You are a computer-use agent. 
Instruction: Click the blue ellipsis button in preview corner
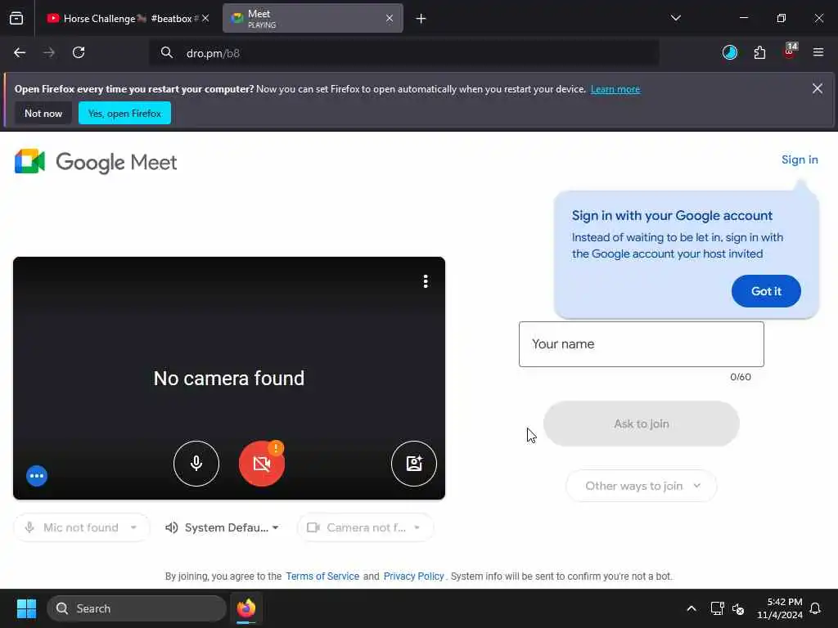[37, 476]
